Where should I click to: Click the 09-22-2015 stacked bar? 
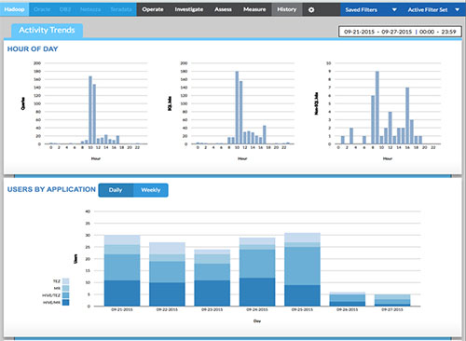click(167, 274)
